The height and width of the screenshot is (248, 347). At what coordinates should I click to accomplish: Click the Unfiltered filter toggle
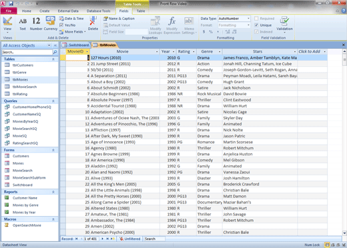tap(130, 239)
